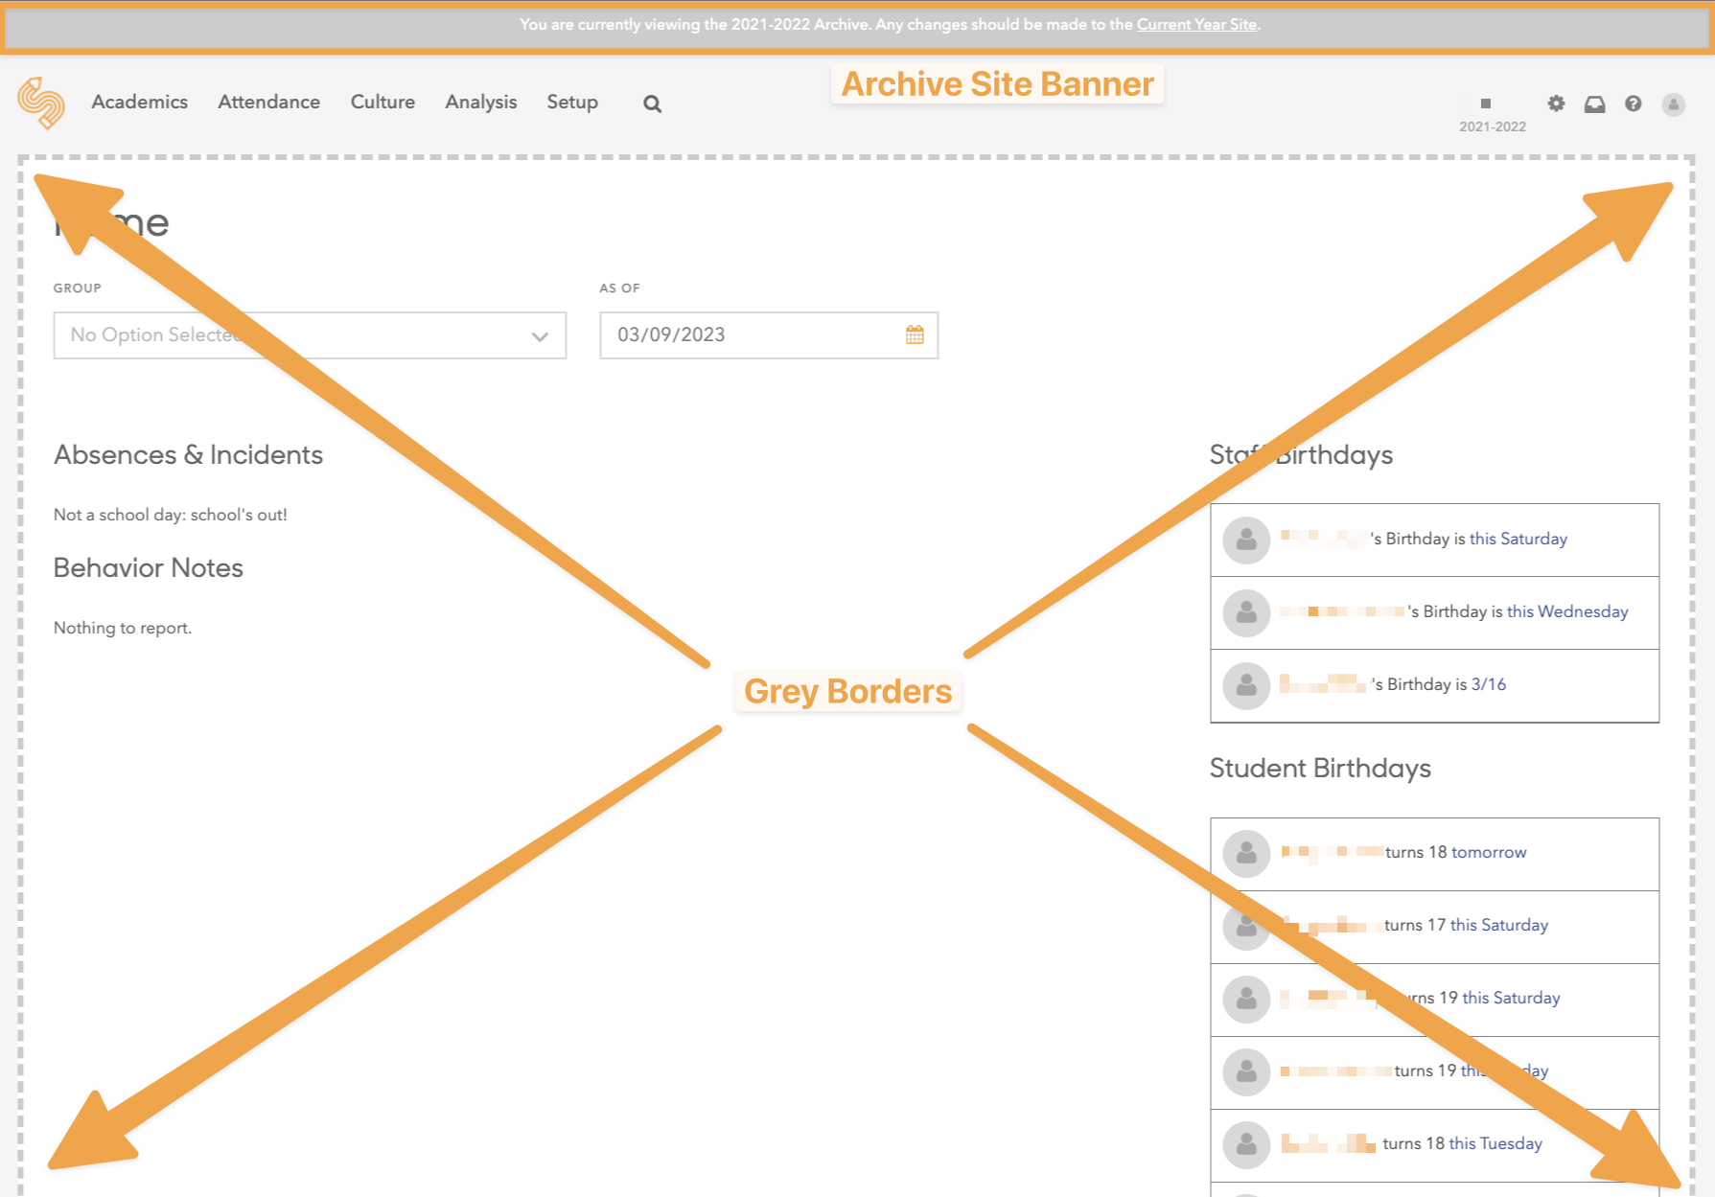Click the 'tomorrow' student birthday link
The image size is (1715, 1197).
coord(1488,852)
